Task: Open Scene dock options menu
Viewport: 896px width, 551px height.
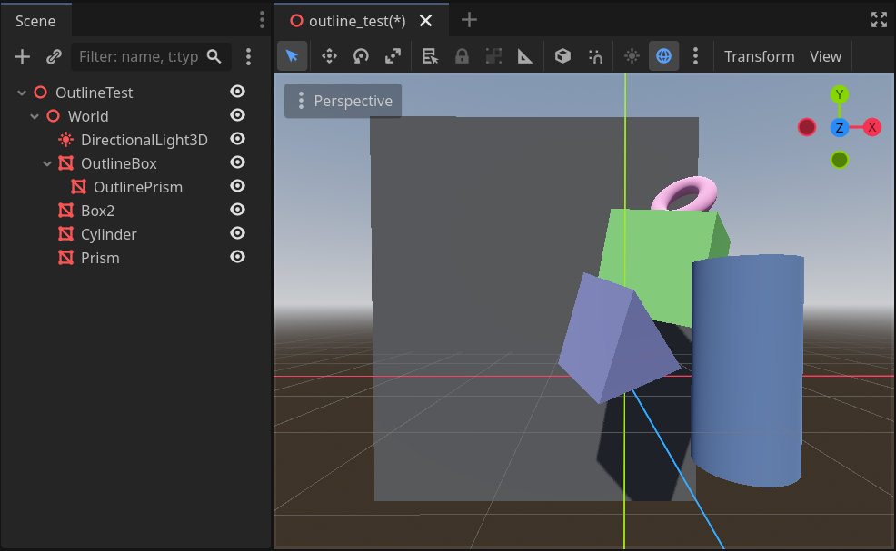Action: [x=262, y=20]
